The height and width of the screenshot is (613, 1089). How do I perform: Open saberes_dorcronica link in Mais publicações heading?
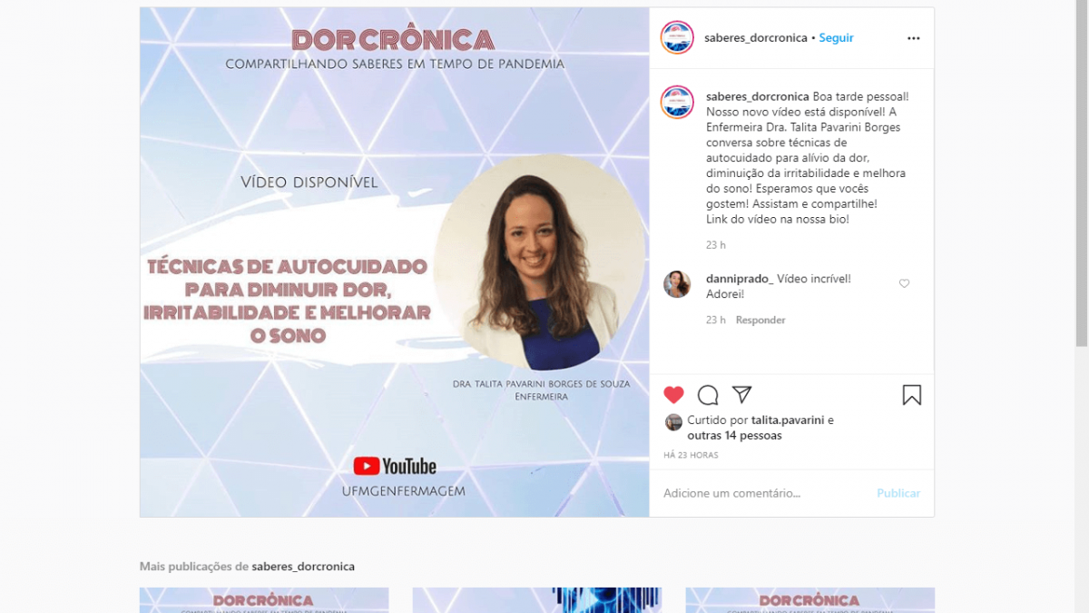coord(303,567)
